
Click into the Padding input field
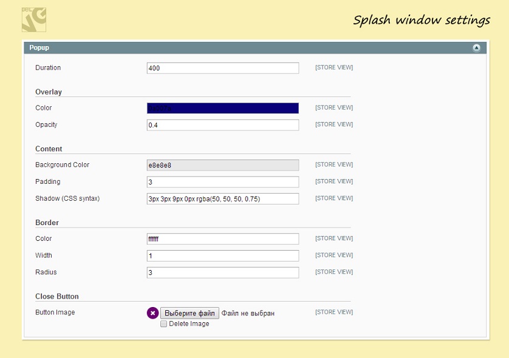coord(223,182)
